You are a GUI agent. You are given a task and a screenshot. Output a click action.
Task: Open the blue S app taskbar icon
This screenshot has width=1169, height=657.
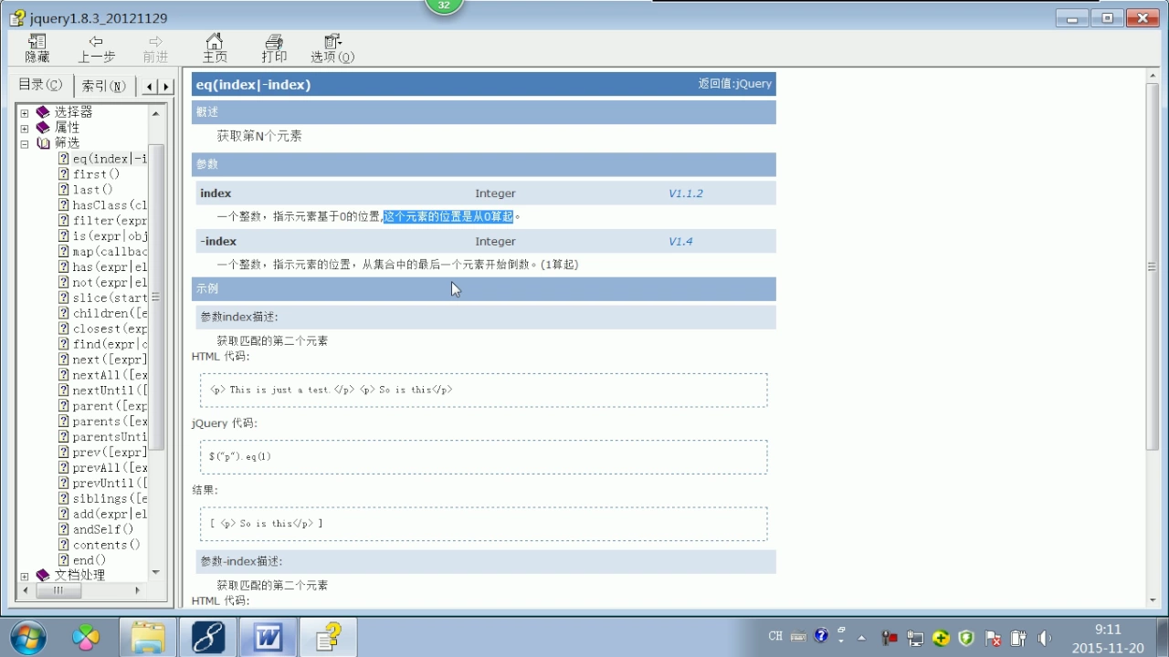coord(208,637)
